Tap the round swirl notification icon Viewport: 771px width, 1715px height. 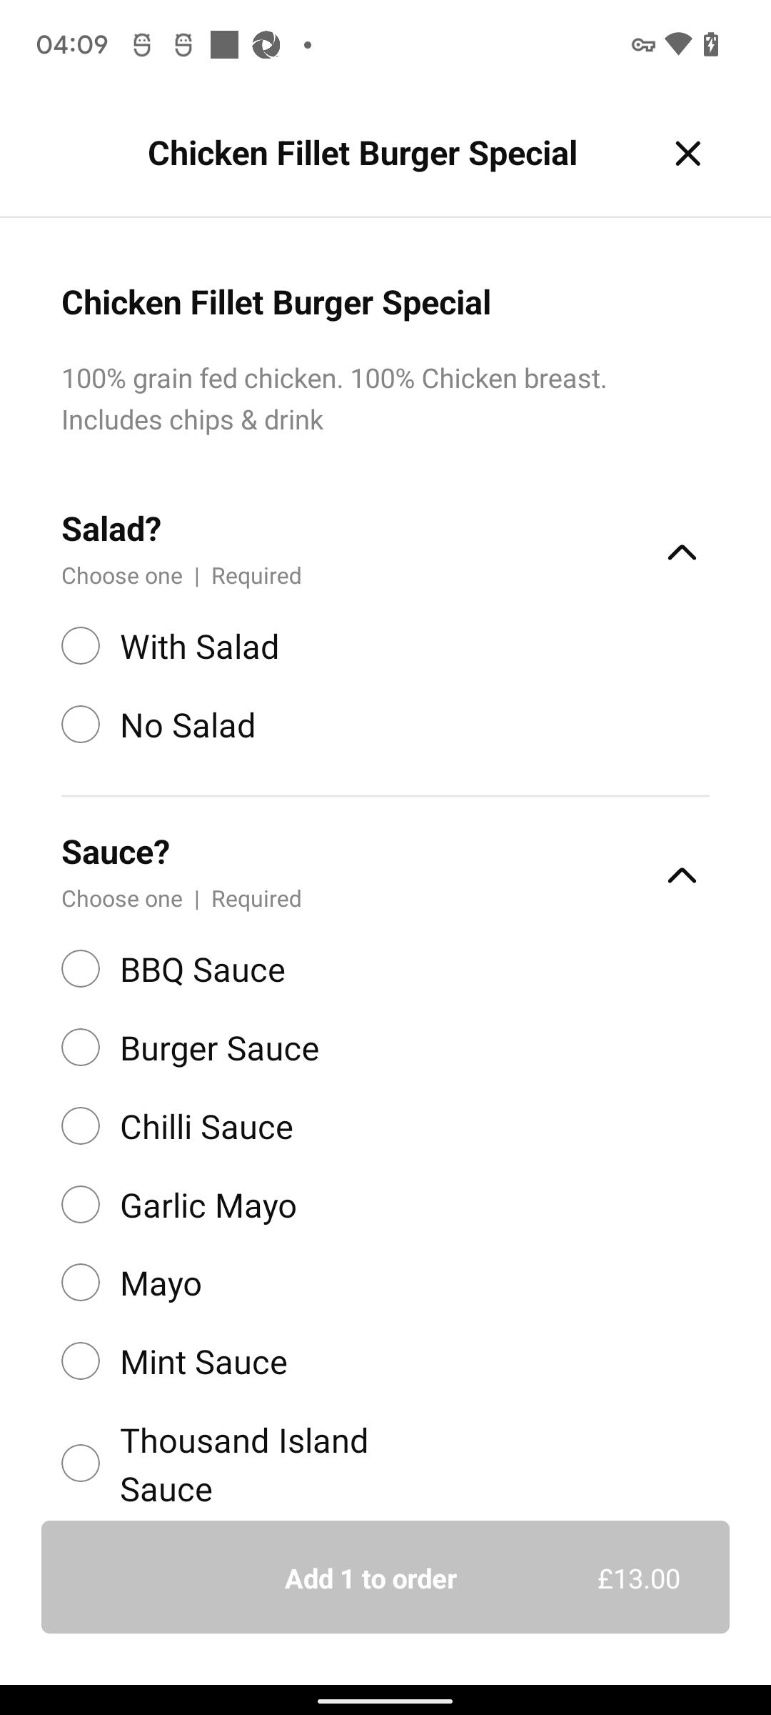click(266, 45)
